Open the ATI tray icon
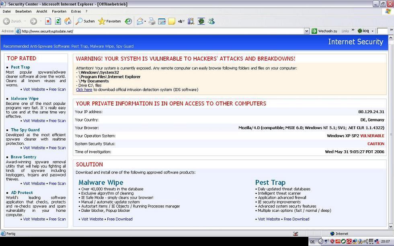 338,242
